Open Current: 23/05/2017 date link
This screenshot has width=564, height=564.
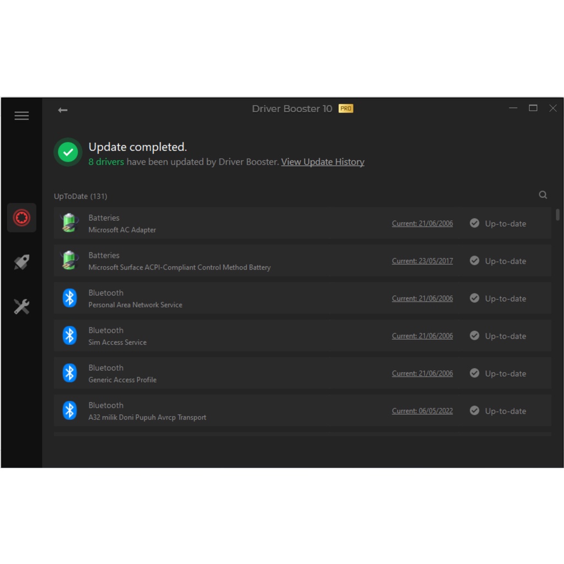(x=422, y=261)
